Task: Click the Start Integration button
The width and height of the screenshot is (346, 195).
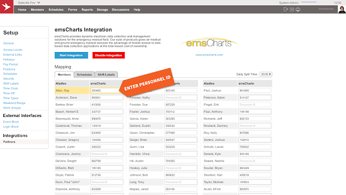Action: coord(71,55)
